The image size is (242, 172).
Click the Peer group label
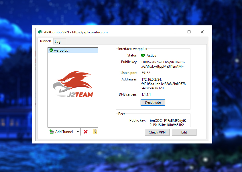click(x=122, y=114)
